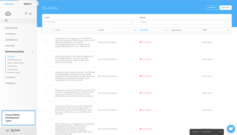Open the Invoices section
The height and width of the screenshot is (135, 237).
point(10,46)
